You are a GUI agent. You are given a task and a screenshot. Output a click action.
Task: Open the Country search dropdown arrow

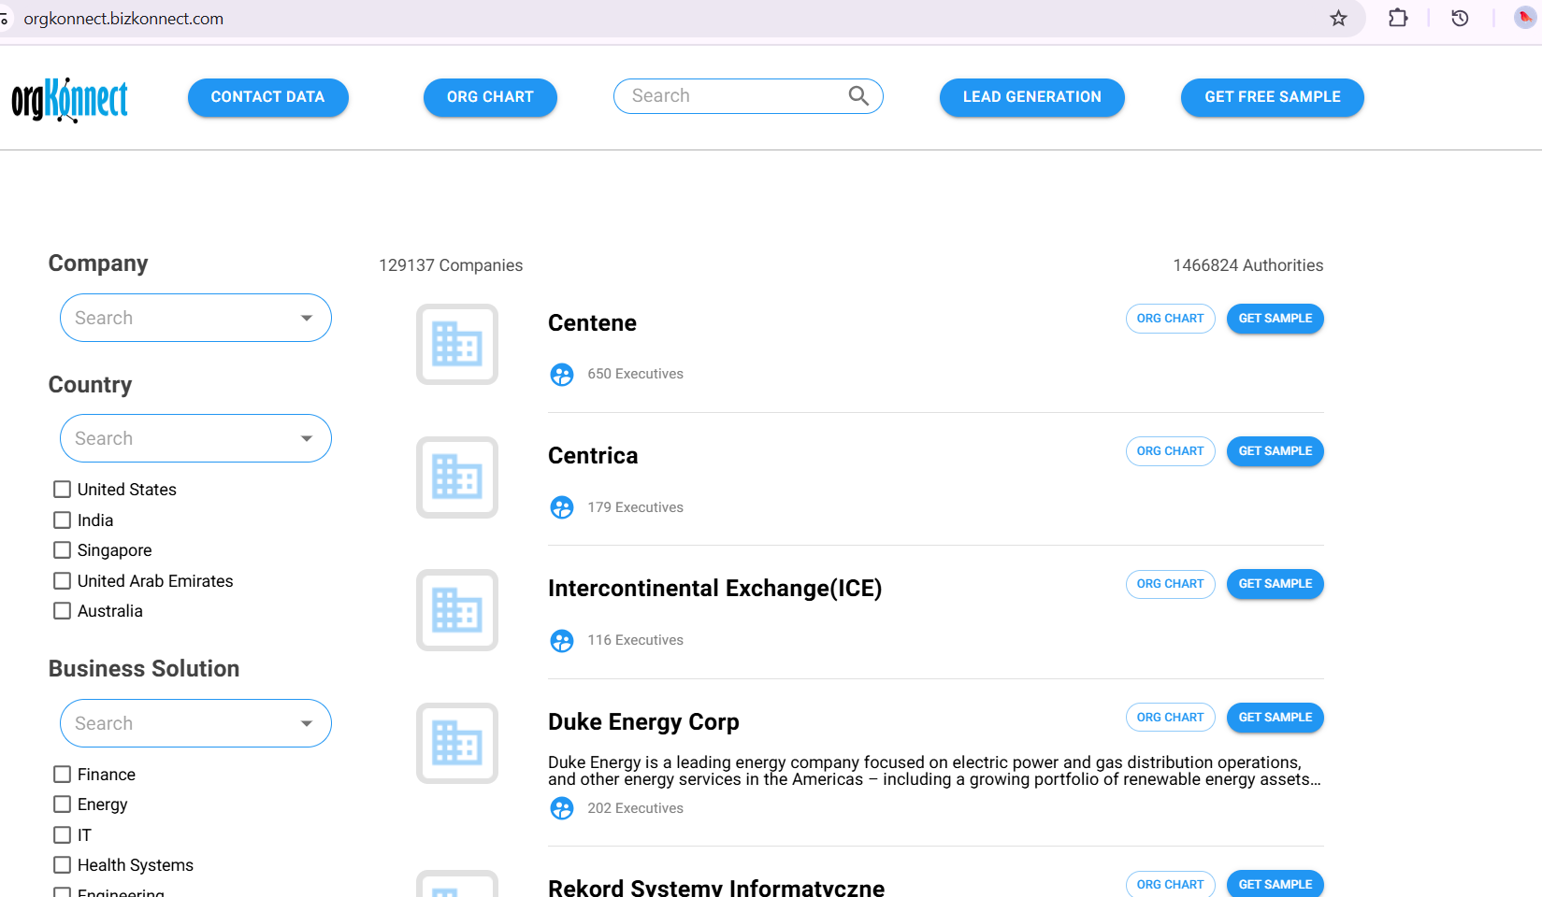pos(307,438)
